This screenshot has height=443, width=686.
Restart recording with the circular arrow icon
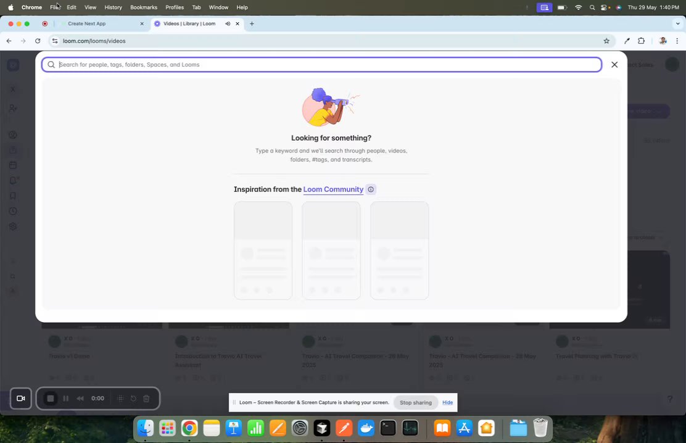point(133,399)
